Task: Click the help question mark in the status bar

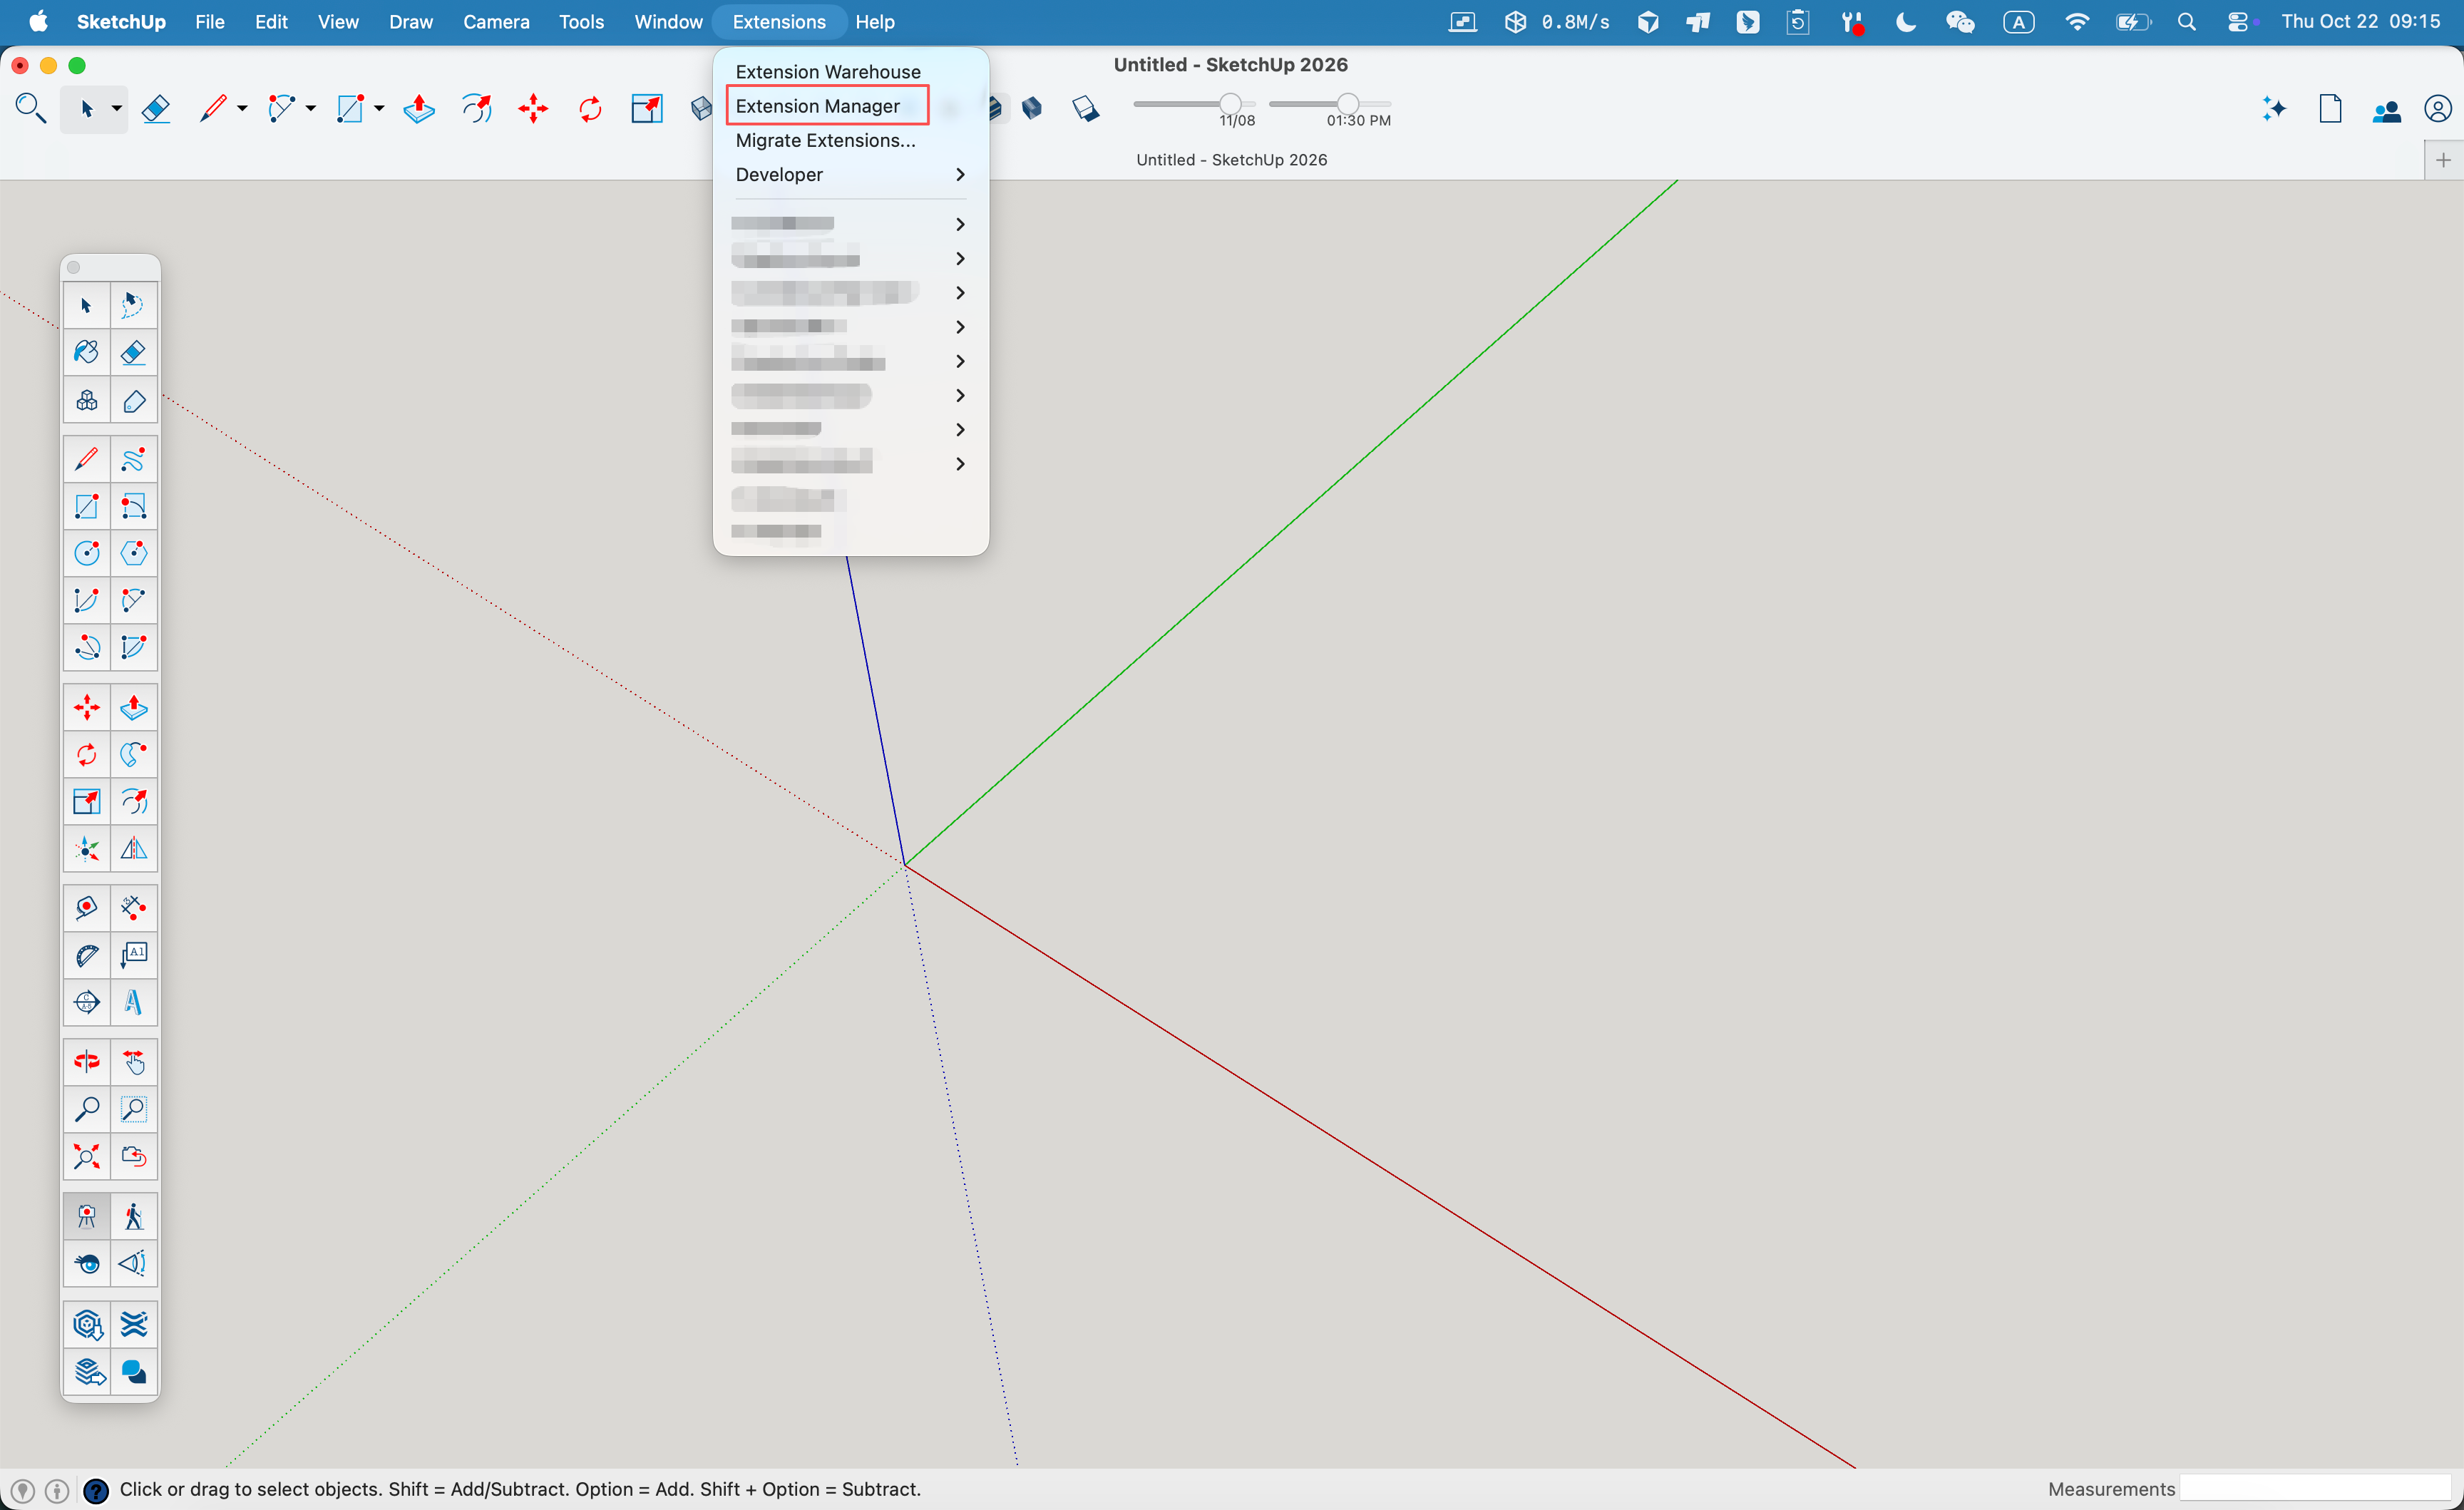Action: 96,1490
